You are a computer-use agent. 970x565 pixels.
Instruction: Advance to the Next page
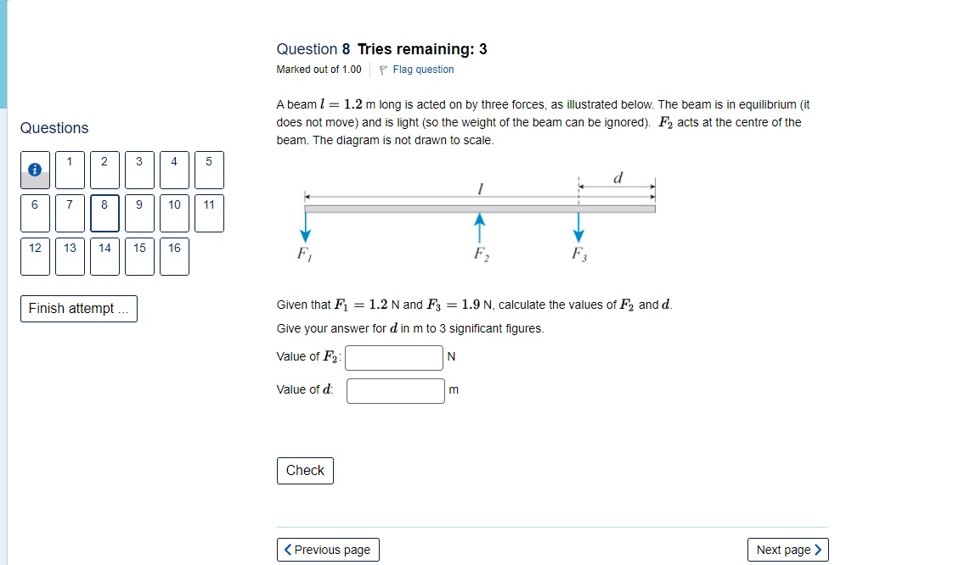pos(787,549)
